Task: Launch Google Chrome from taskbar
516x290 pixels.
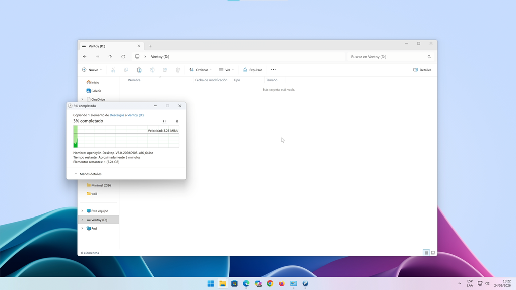Action: [x=270, y=284]
